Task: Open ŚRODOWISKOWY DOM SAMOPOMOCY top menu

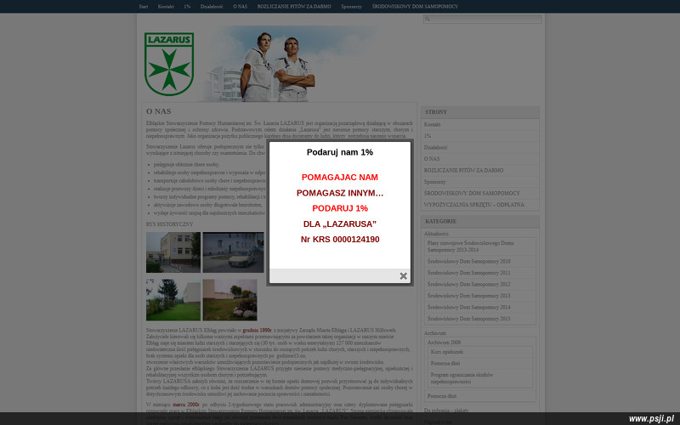Action: (x=415, y=7)
